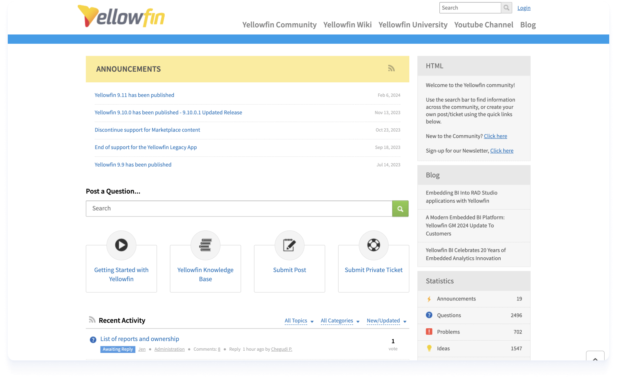Click the Submit Private Ticket link
This screenshot has height=387, width=617.
coord(374,270)
